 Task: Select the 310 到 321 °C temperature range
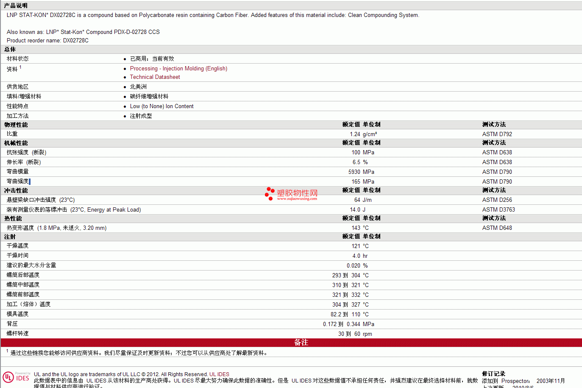(351, 285)
